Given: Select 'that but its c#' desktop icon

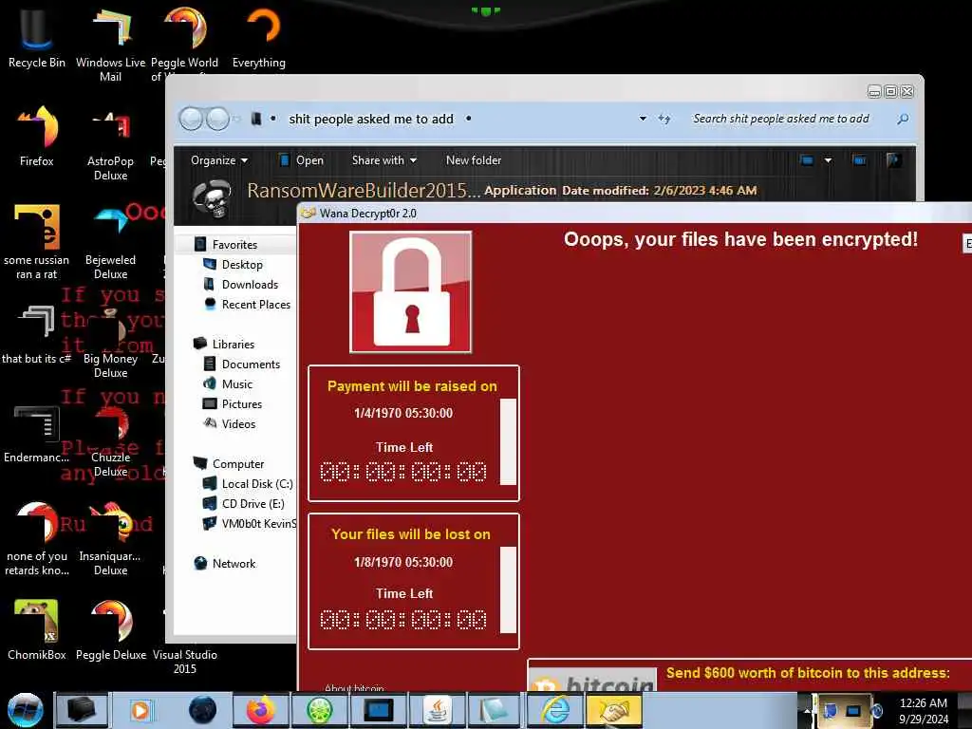Looking at the screenshot, I should coord(37,335).
